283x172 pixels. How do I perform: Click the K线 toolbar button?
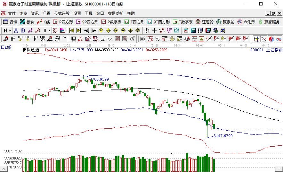tap(43, 22)
